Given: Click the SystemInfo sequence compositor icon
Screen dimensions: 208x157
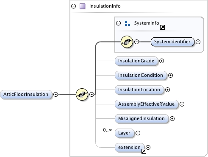Looking at the screenshot, I should [x=127, y=42].
